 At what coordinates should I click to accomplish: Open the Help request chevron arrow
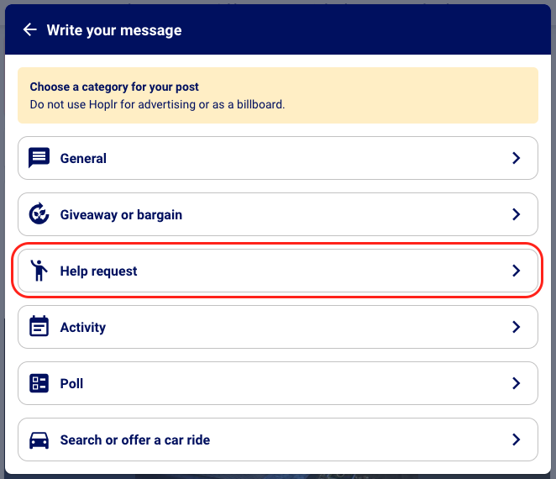(x=517, y=271)
